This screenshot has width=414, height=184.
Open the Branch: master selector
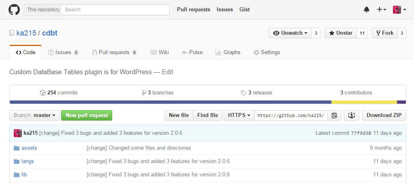34,115
